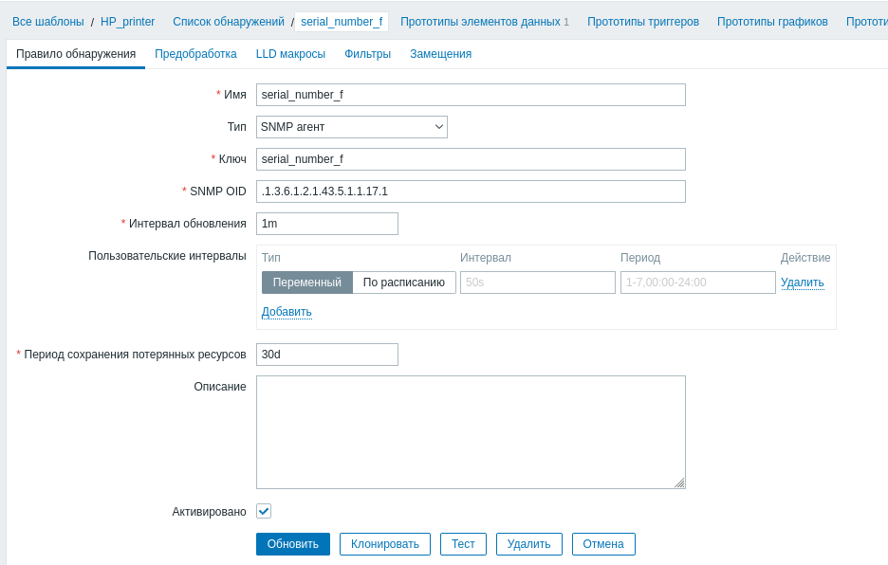
Task: Click inside the Описание text area
Action: pos(470,431)
